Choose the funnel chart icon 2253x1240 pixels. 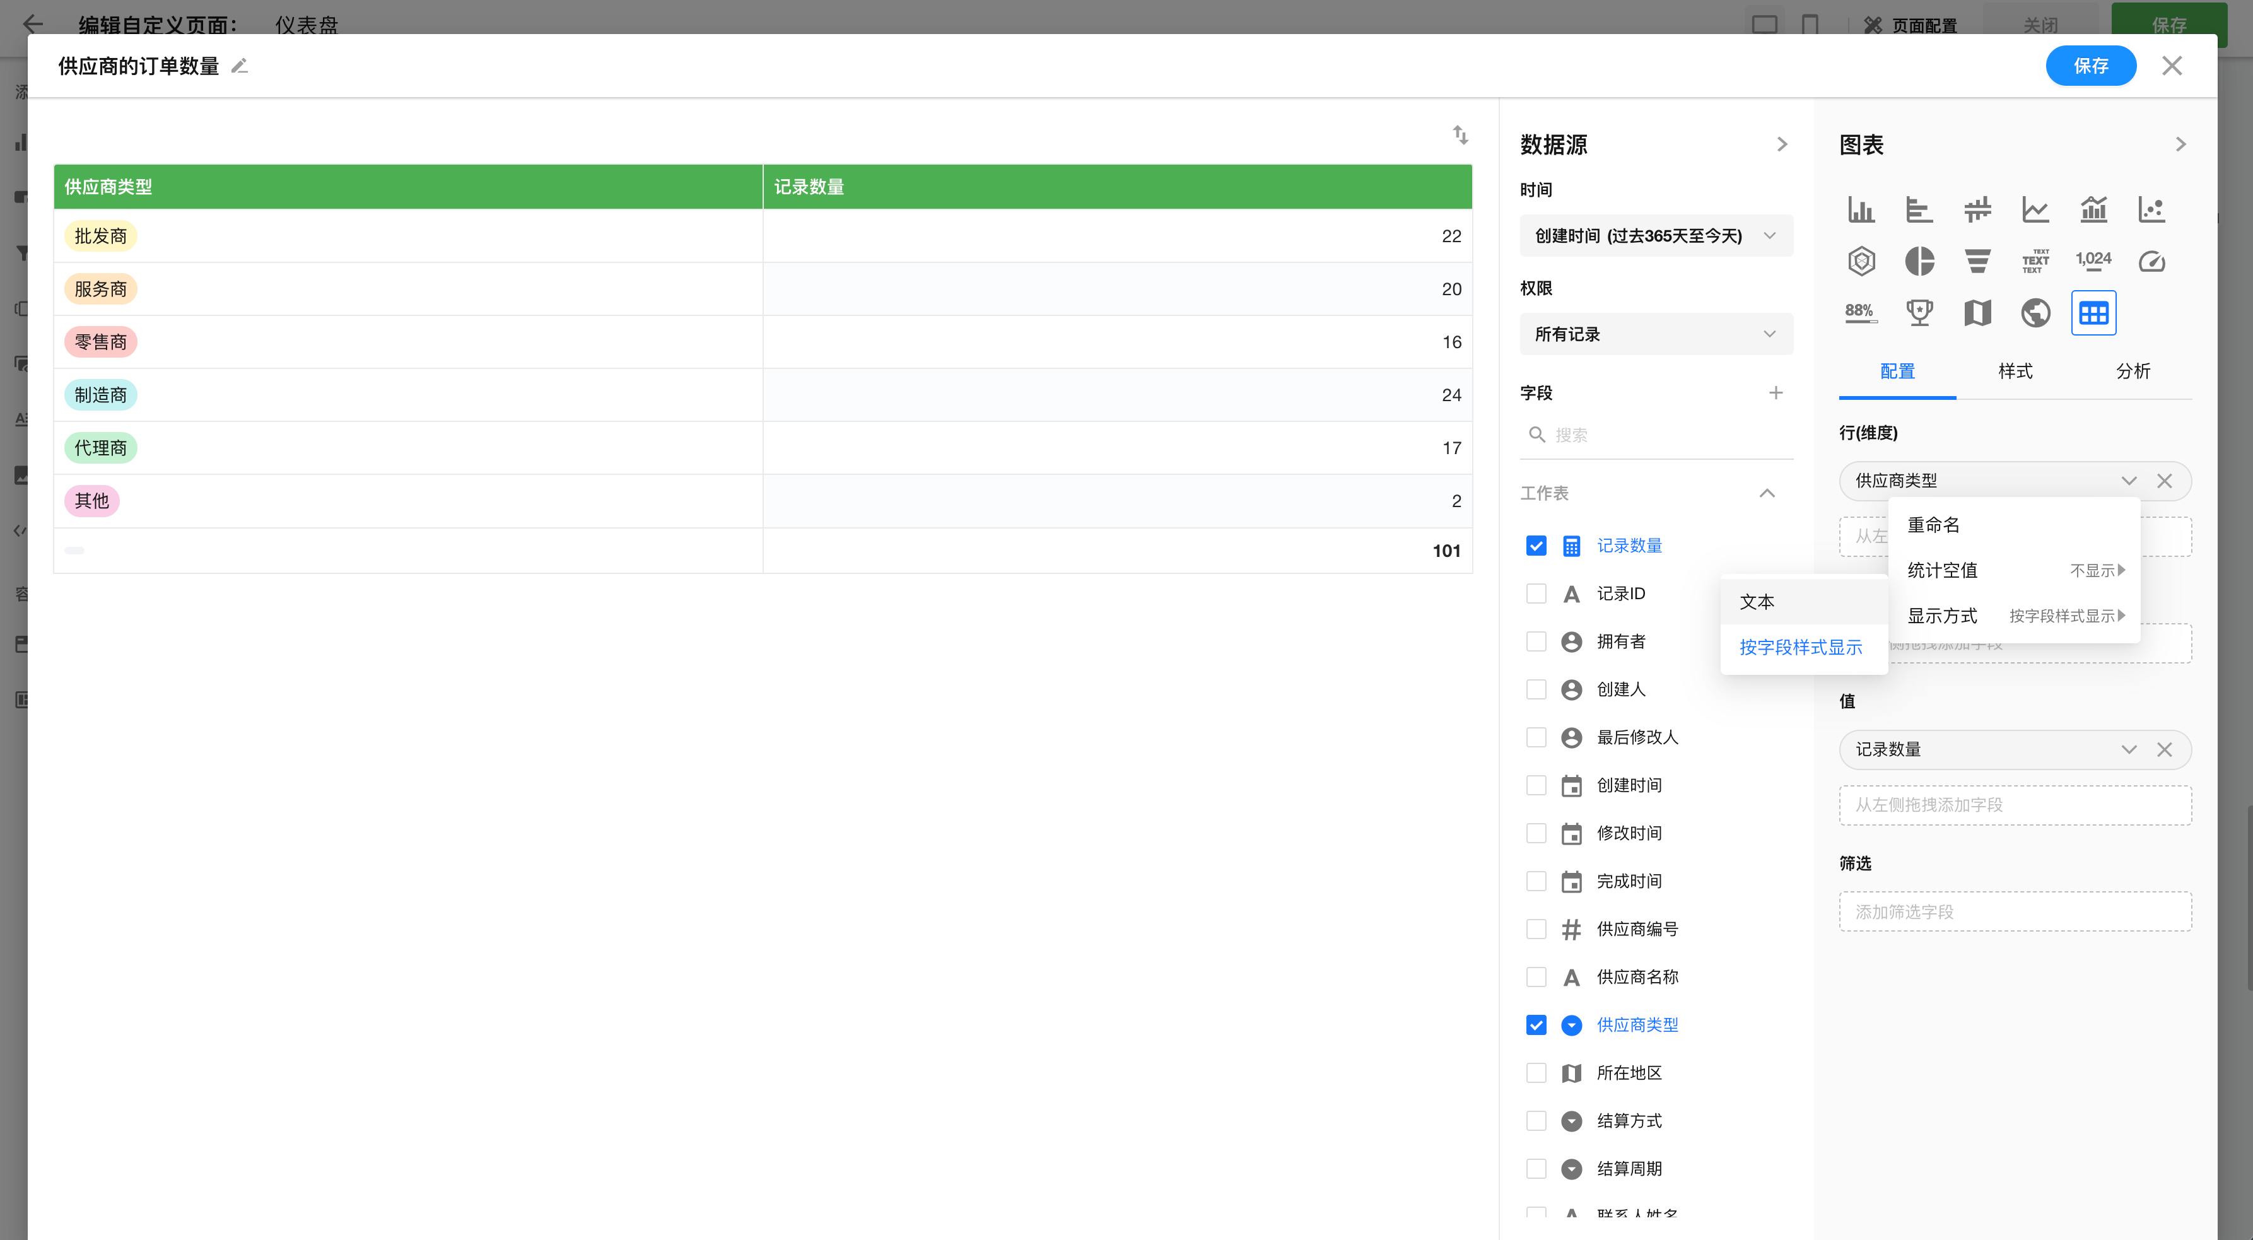pyautogui.click(x=1977, y=260)
